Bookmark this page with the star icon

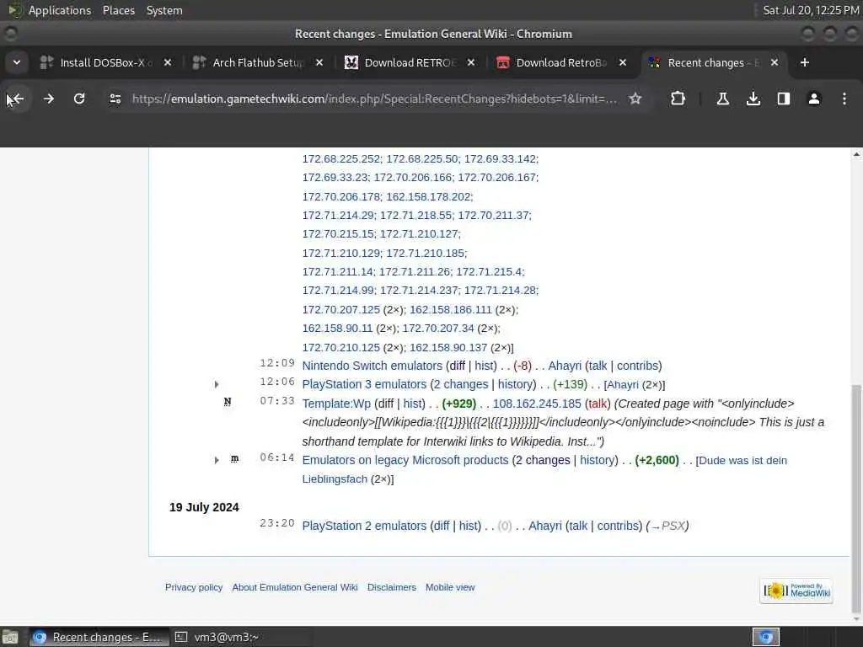(635, 99)
